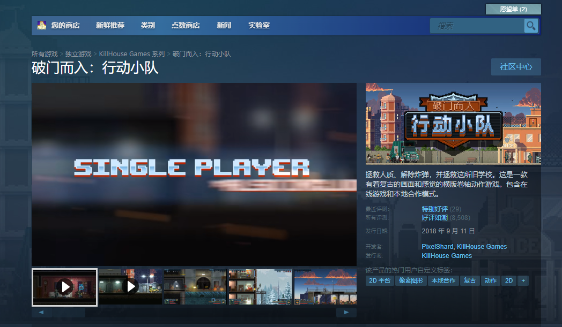Click the search magnifier icon
Viewport: 562px width, 327px height.
coord(531,26)
